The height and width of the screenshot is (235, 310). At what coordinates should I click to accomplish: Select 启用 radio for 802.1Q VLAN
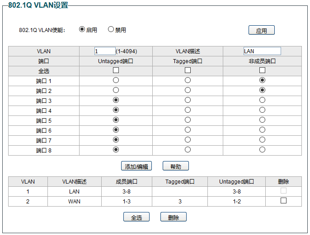pos(82,29)
